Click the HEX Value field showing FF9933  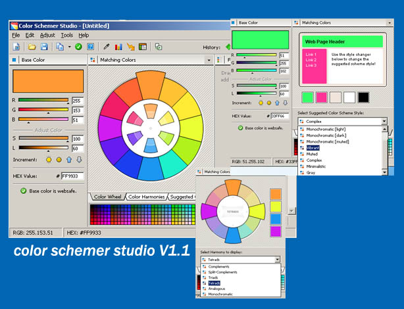click(72, 176)
